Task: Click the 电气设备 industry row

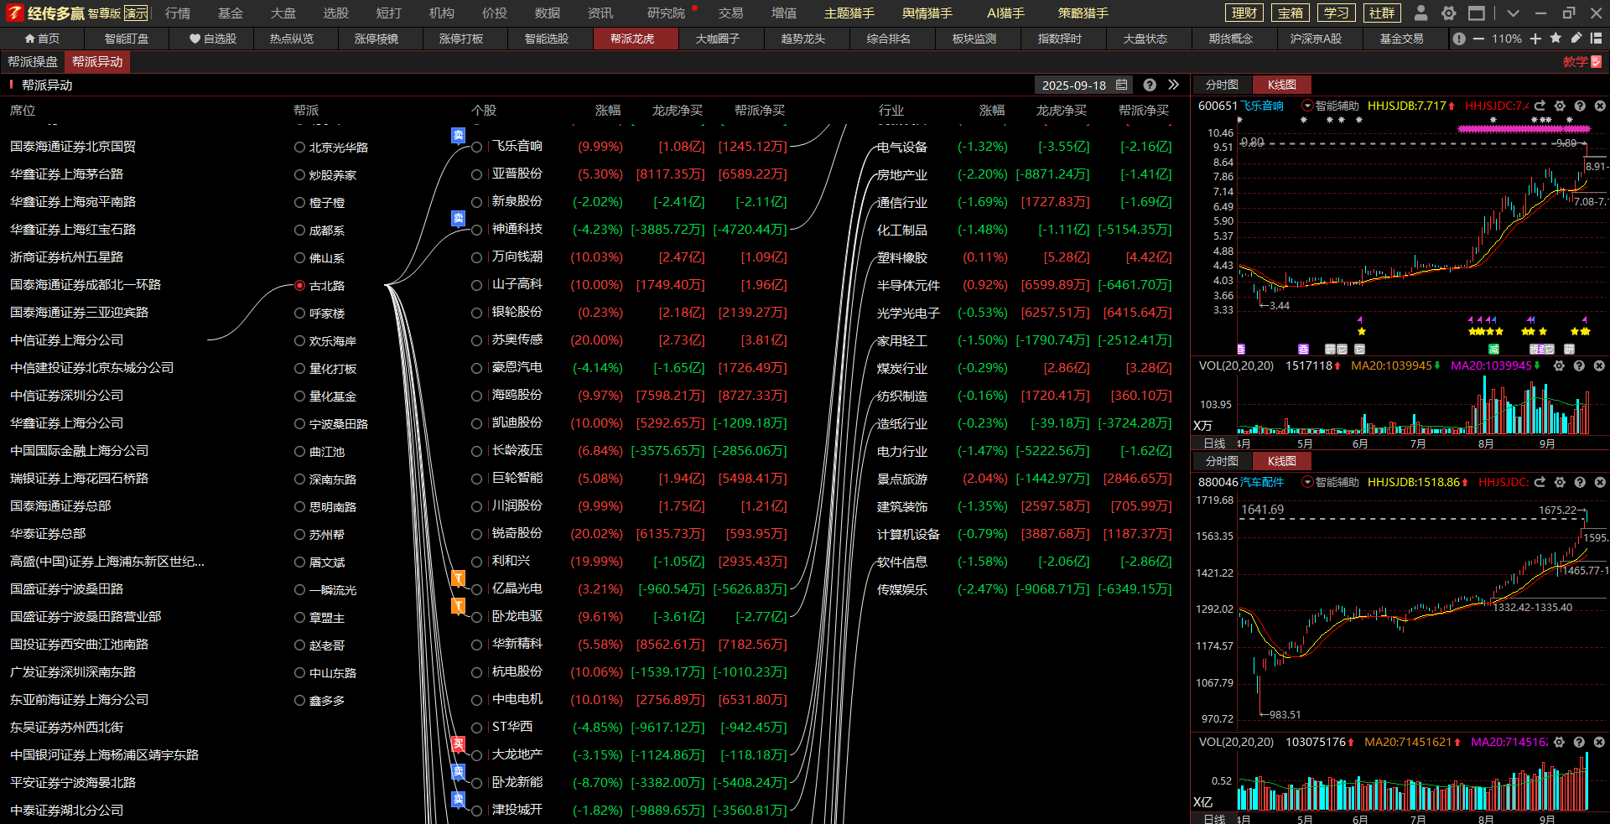Action: 1024,147
